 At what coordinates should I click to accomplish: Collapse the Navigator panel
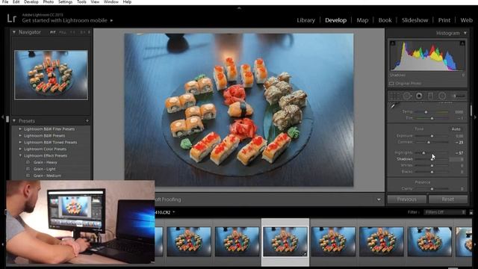point(14,32)
